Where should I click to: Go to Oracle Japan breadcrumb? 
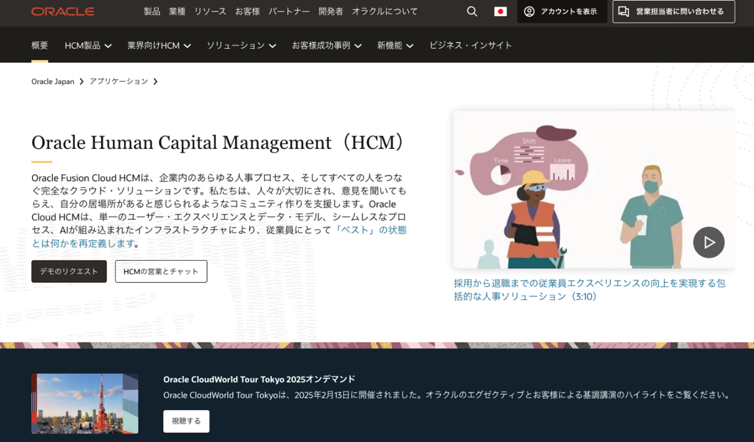(53, 82)
